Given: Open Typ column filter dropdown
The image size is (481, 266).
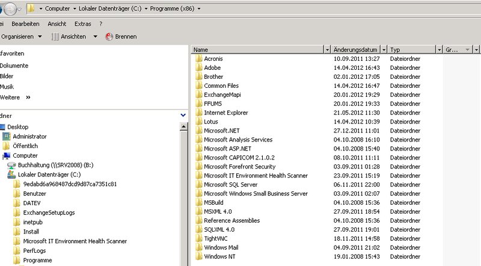Looking at the screenshot, I should pos(440,49).
